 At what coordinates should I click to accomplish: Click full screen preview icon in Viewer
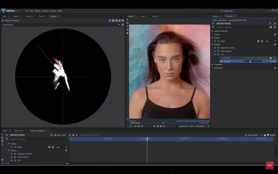coord(131,126)
